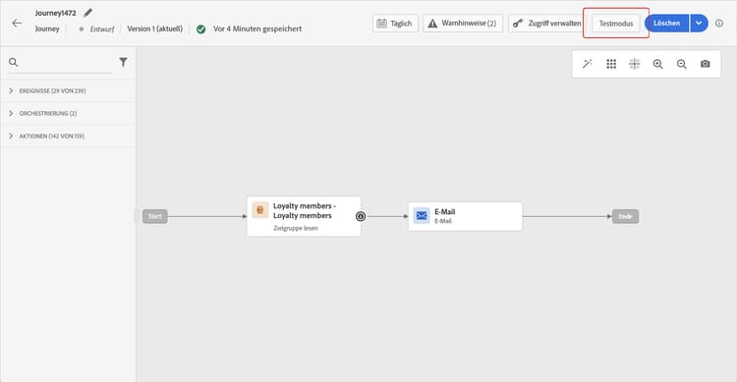Image resolution: width=737 pixels, height=382 pixels.
Task: Expand EREIGNISSE (29 VON 239) section
Action: click(68, 90)
